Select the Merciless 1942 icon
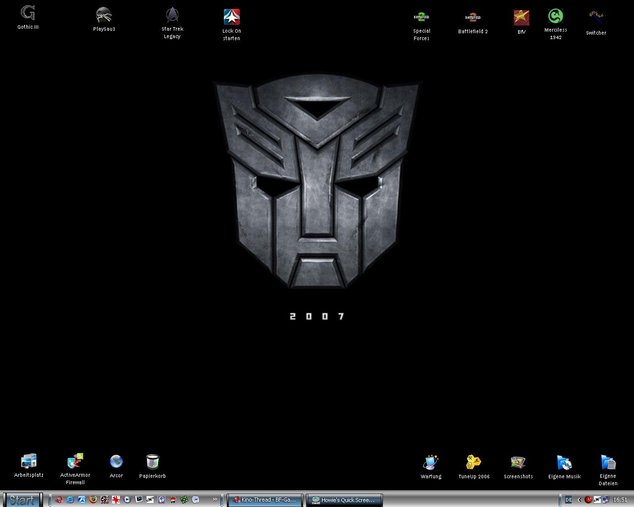The height and width of the screenshot is (507, 634). (555, 24)
